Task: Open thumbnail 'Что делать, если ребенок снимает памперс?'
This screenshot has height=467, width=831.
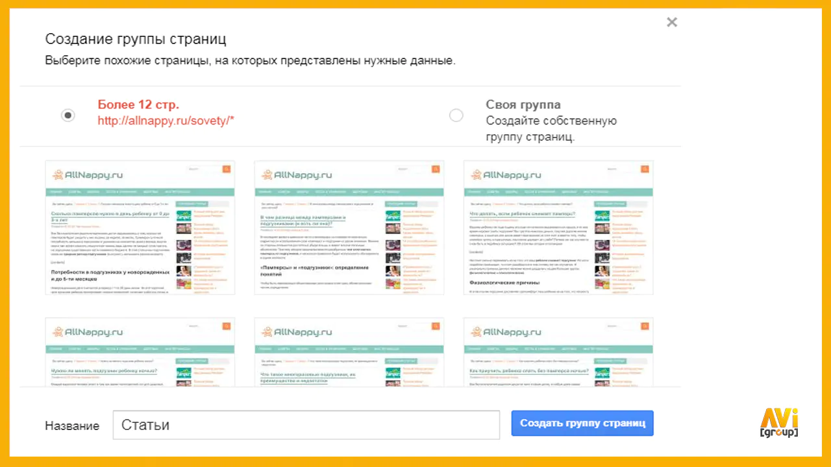Action: coord(558,228)
